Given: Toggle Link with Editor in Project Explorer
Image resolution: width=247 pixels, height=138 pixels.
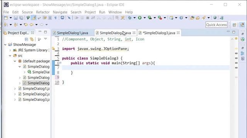Looking at the screenshot, I should click(32, 39).
